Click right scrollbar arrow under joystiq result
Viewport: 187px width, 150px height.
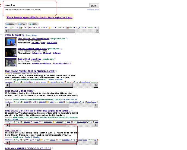pos(96,125)
